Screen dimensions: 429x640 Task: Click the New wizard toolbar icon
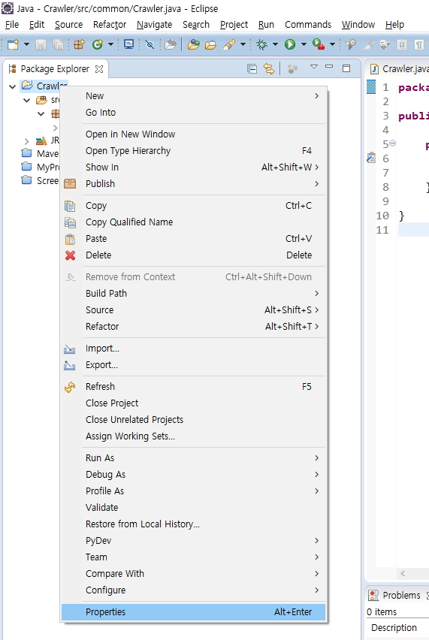coord(13,44)
